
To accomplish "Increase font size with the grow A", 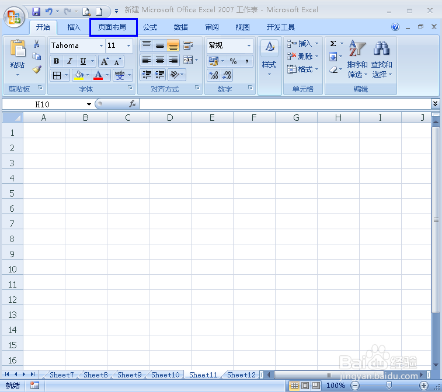I will pyautogui.click(x=105, y=61).
